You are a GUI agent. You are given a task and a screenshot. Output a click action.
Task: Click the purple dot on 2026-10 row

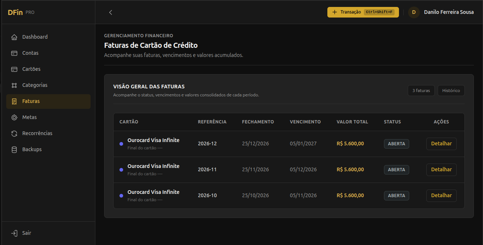point(121,196)
